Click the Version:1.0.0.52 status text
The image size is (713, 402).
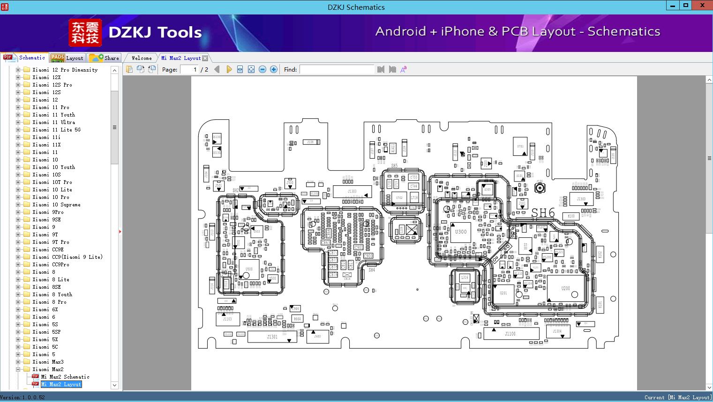(x=23, y=397)
